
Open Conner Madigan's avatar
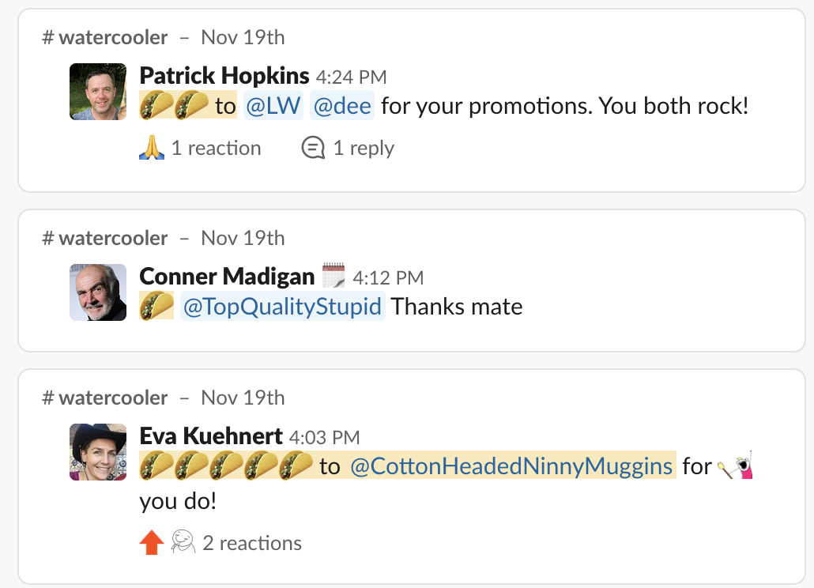coord(98,292)
